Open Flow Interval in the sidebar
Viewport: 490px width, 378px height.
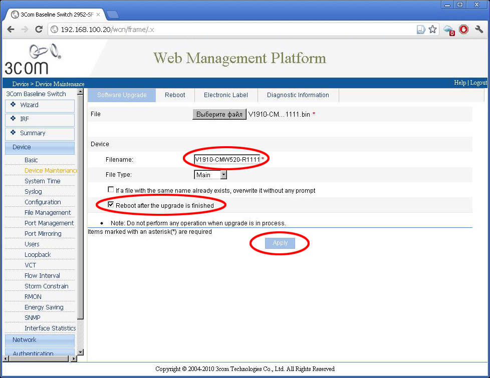click(43, 276)
